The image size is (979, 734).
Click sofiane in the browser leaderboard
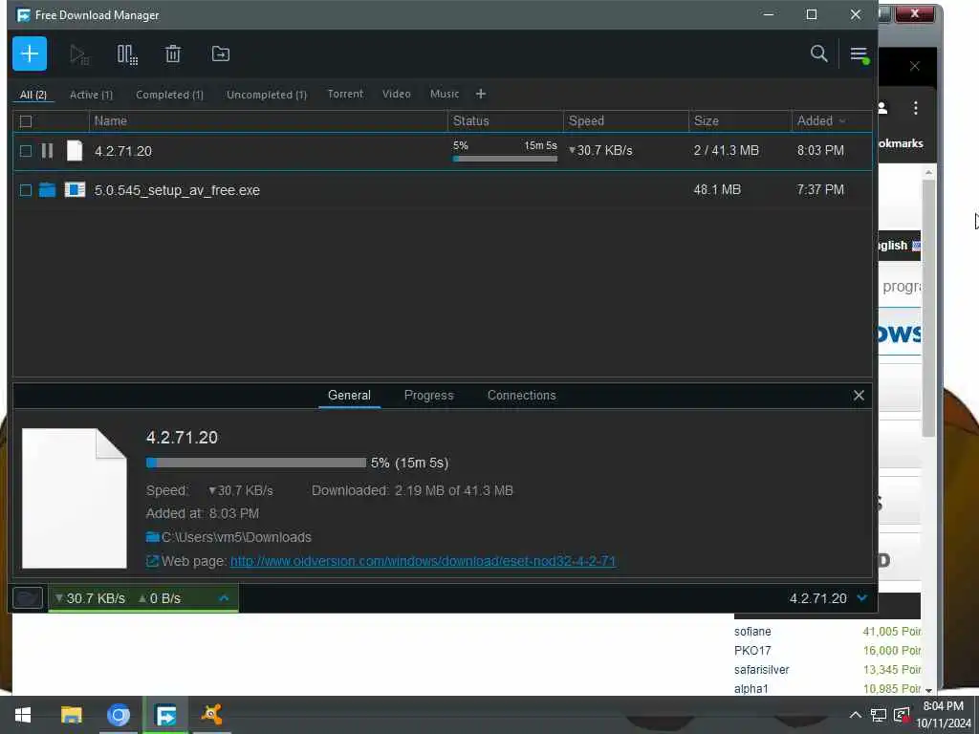(x=752, y=631)
